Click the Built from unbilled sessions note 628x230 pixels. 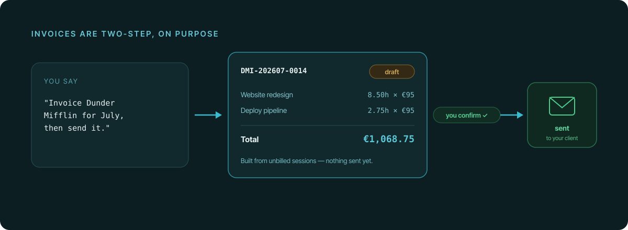[307, 161]
